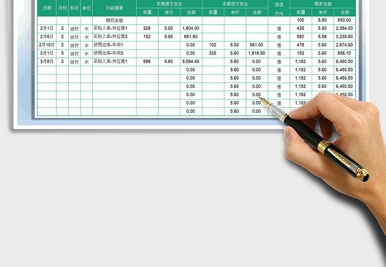Select the 期初余额 summary cell
This screenshot has width=386, height=267.
click(114, 20)
